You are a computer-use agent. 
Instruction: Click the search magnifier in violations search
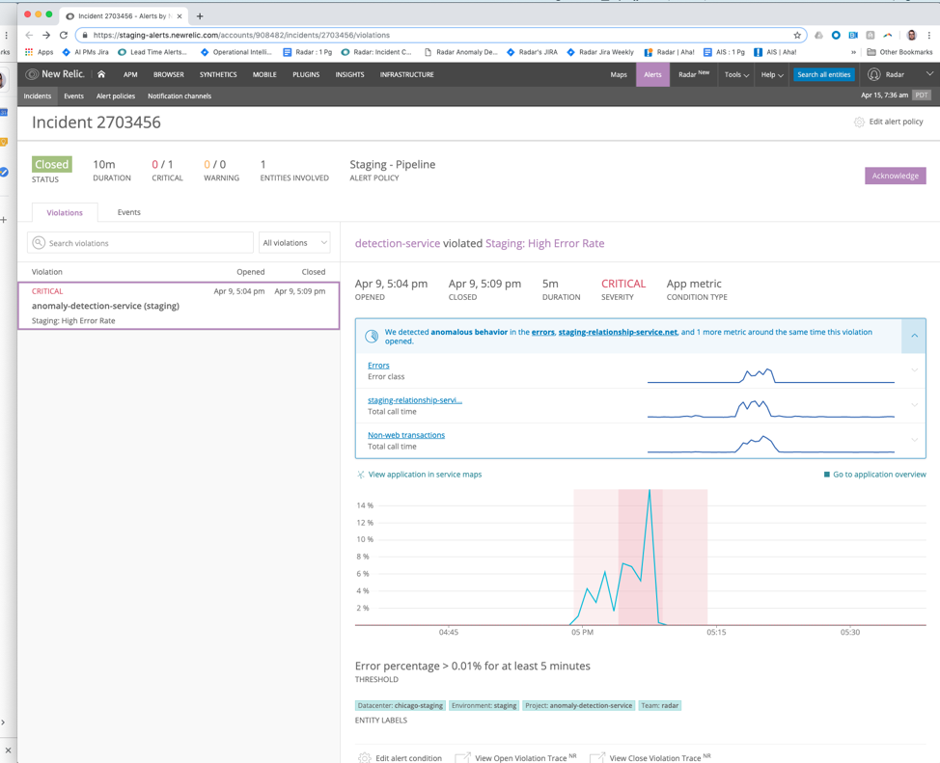coord(39,243)
